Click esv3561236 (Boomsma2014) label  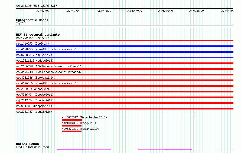point(36,78)
